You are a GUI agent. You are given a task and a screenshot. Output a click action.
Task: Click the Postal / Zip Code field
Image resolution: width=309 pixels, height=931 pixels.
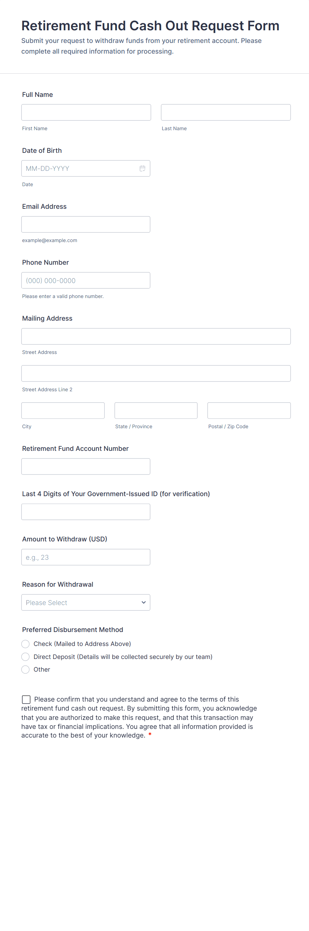(249, 411)
